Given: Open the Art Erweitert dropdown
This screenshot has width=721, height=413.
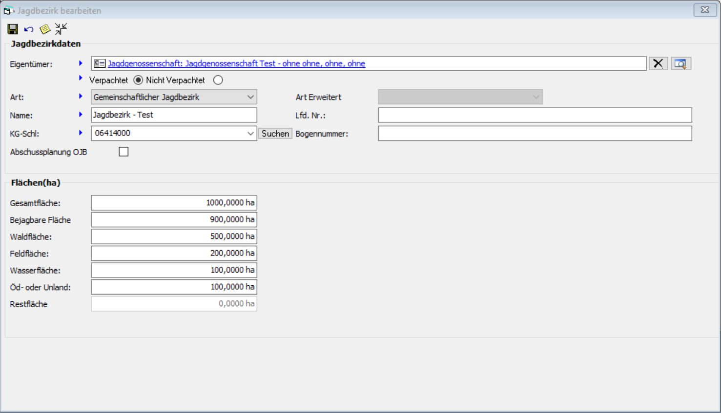Looking at the screenshot, I should point(536,97).
